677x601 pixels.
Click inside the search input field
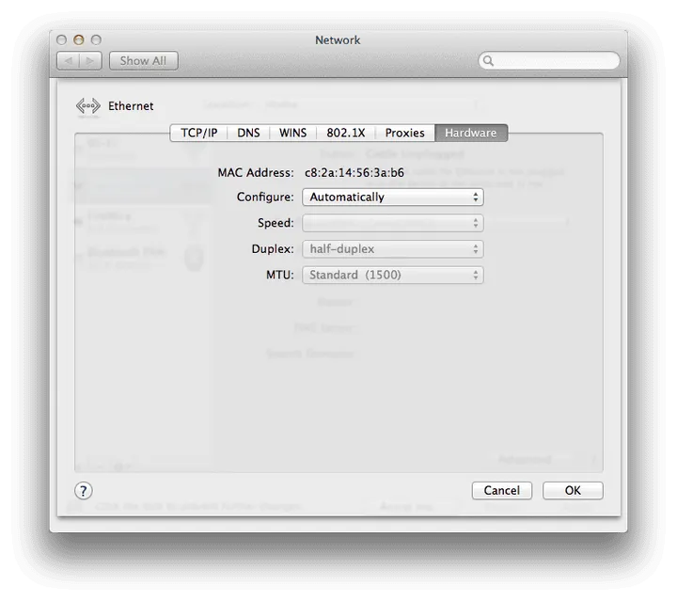[x=555, y=61]
